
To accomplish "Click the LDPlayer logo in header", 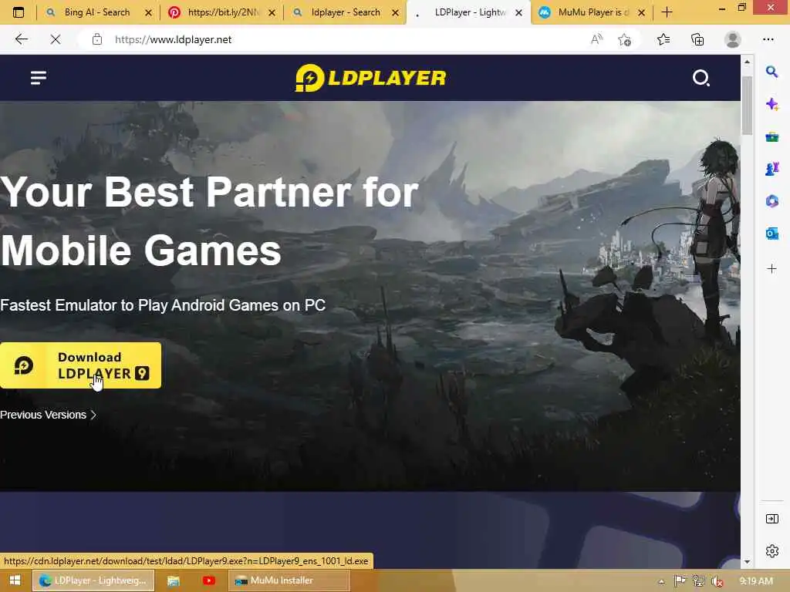I will (370, 78).
